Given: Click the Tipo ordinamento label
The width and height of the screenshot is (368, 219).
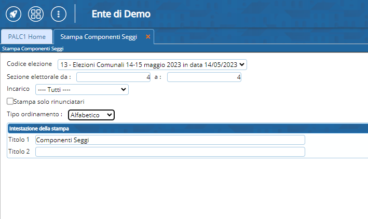Looking at the screenshot, I should [34, 114].
